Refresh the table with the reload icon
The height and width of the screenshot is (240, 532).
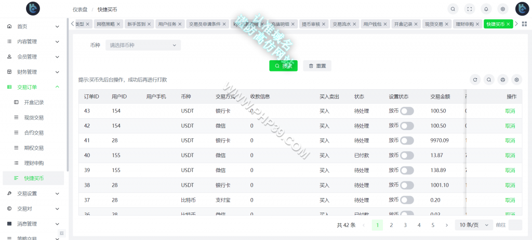tap(475, 80)
